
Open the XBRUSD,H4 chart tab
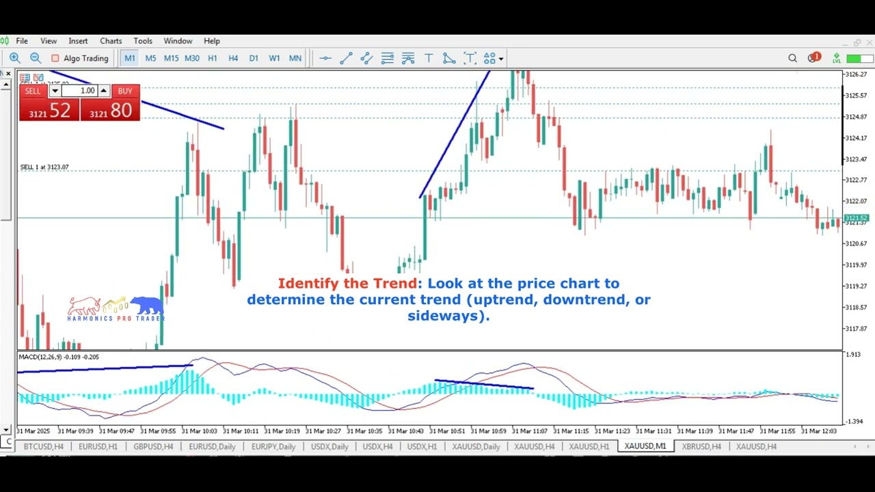tap(701, 446)
